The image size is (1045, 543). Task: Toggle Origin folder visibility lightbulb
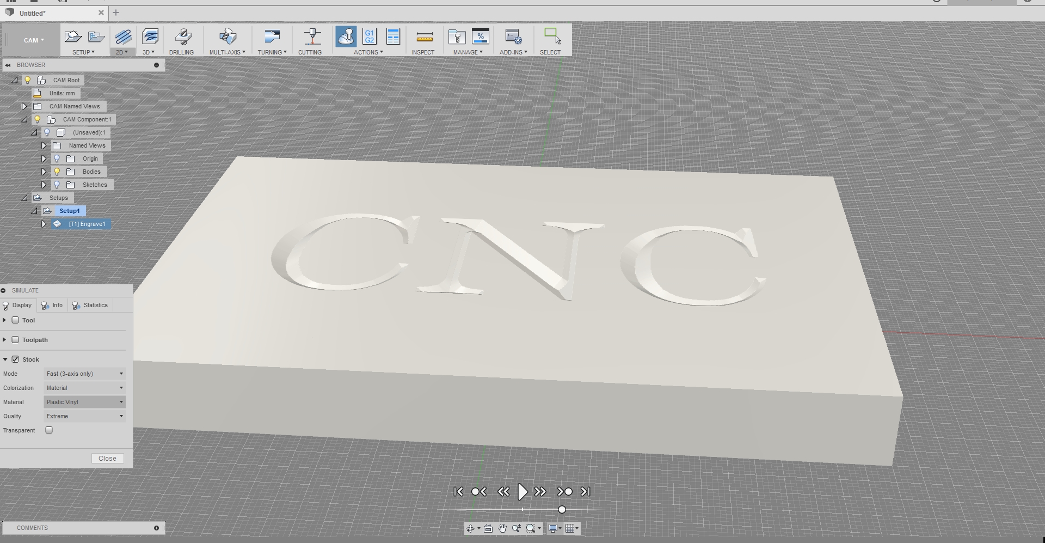pyautogui.click(x=57, y=158)
